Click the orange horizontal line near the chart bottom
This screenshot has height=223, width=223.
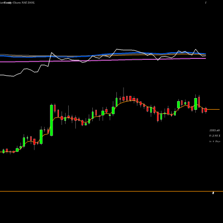(x=111, y=191)
